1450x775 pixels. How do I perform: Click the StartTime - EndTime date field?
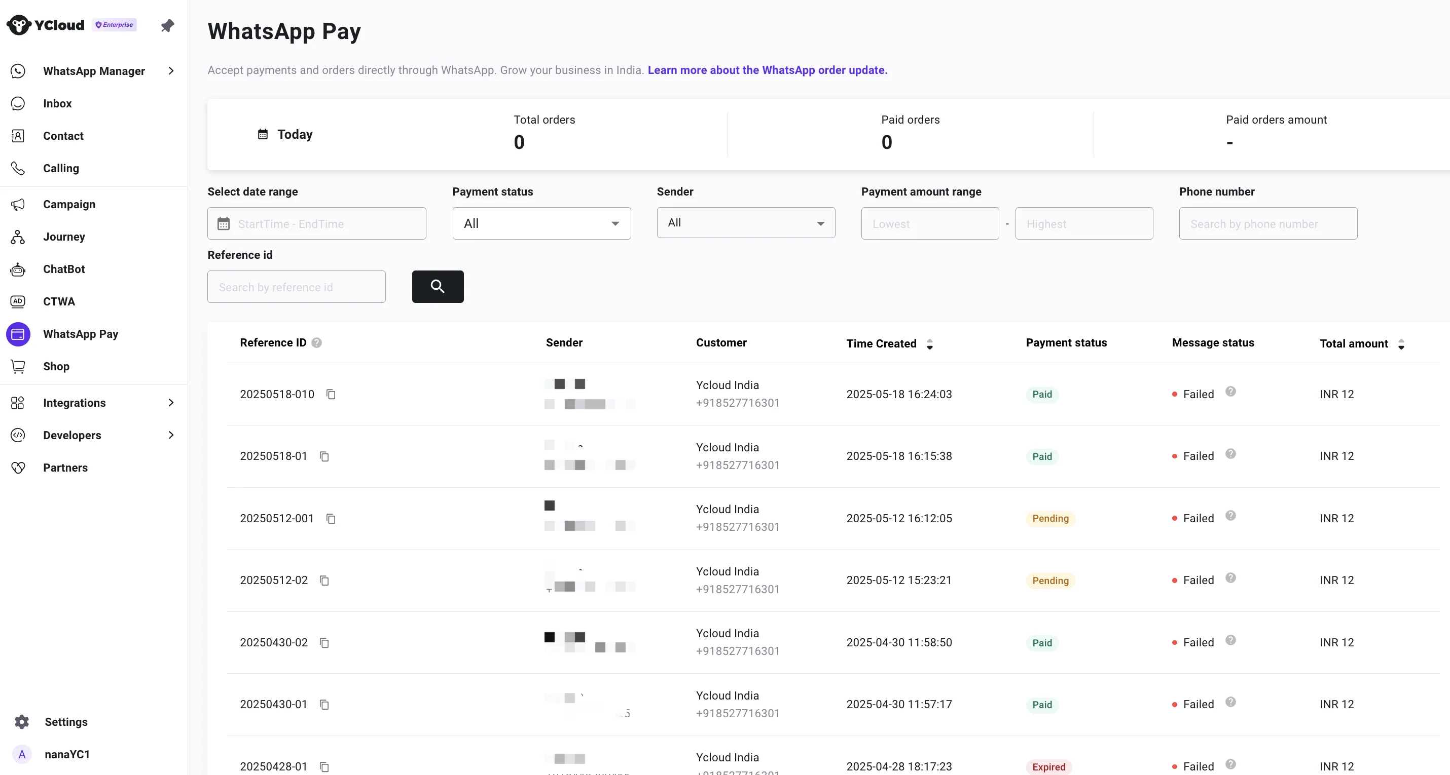pos(316,224)
